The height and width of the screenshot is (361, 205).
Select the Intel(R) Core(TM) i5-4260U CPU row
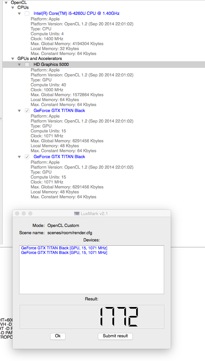pyautogui.click(x=76, y=14)
